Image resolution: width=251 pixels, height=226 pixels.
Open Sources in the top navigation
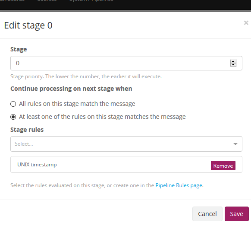(47, 1)
